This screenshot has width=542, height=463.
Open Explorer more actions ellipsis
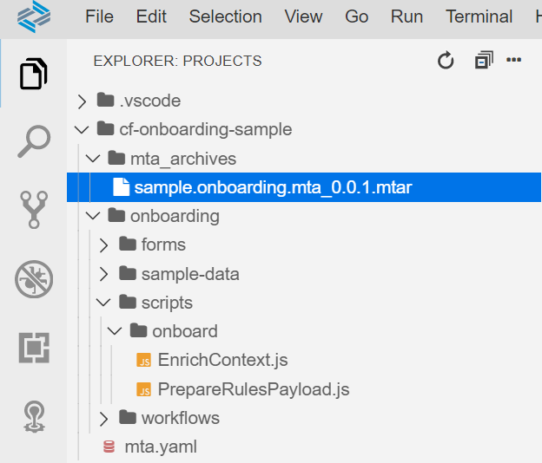[513, 60]
